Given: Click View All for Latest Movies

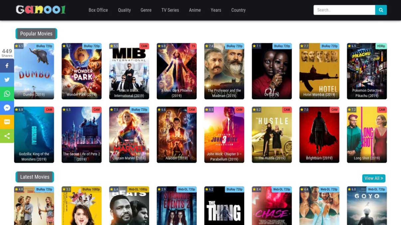Looking at the screenshot, I should 374,178.
